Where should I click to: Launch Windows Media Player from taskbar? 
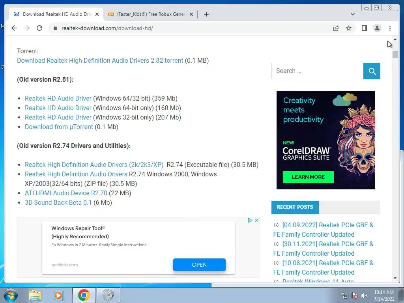point(59,295)
